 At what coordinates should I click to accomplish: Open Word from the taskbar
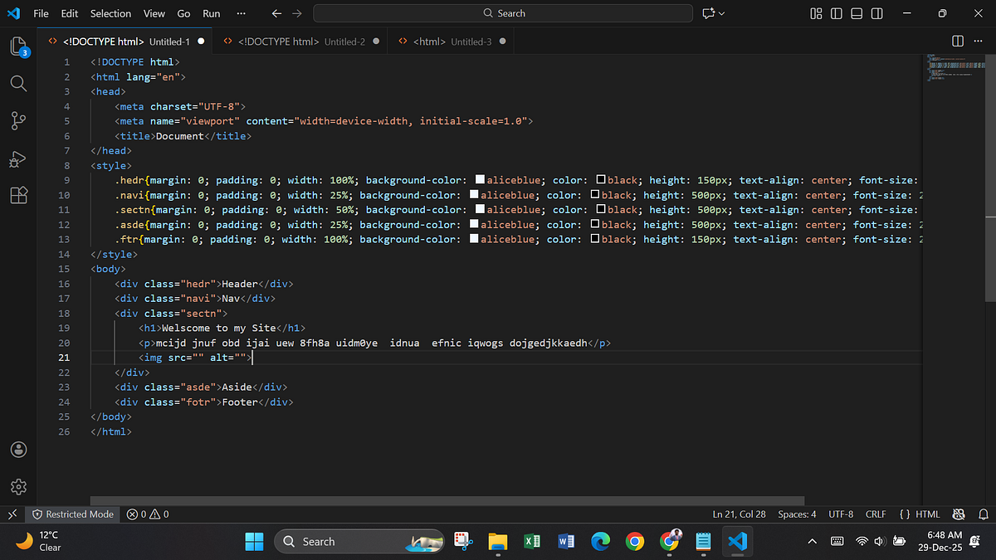coord(566,542)
